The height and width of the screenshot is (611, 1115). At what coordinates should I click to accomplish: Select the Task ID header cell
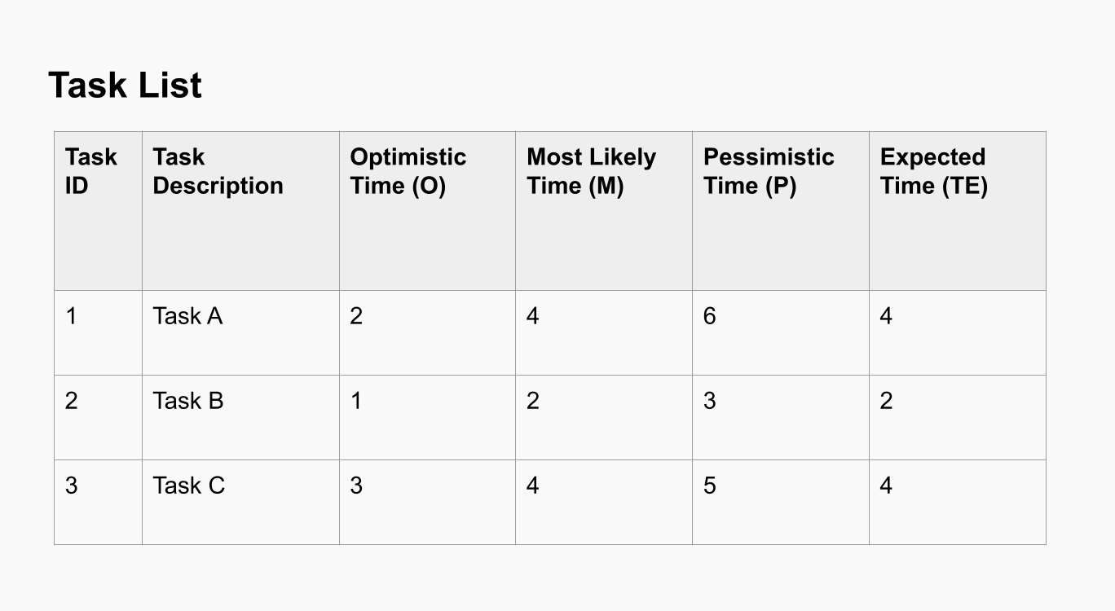coord(91,171)
